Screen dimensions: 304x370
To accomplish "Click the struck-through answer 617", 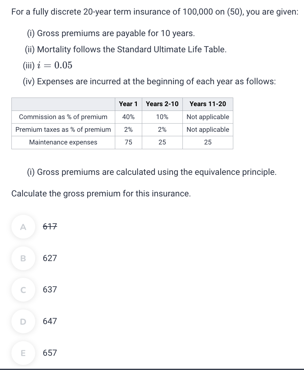I will click(x=50, y=226).
